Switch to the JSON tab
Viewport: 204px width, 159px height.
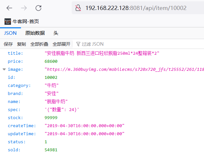tap(10, 33)
